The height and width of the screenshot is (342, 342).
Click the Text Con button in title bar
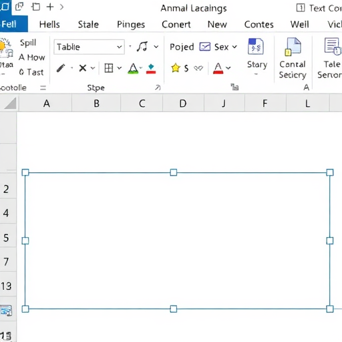[319, 8]
